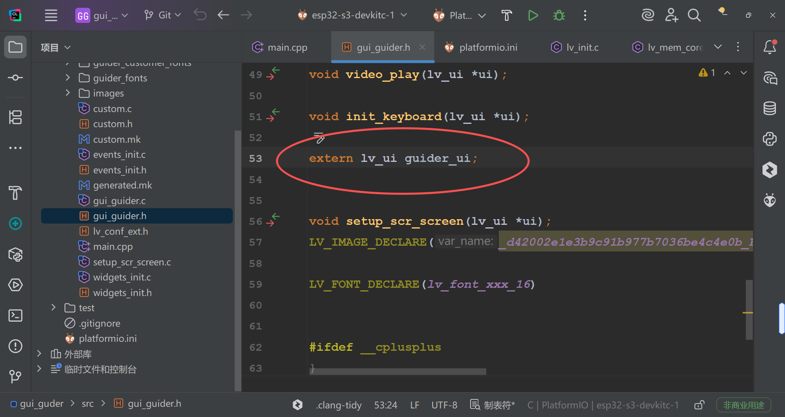Screen dimensions: 785x417
Task: Expand the test folder
Action: coord(54,307)
